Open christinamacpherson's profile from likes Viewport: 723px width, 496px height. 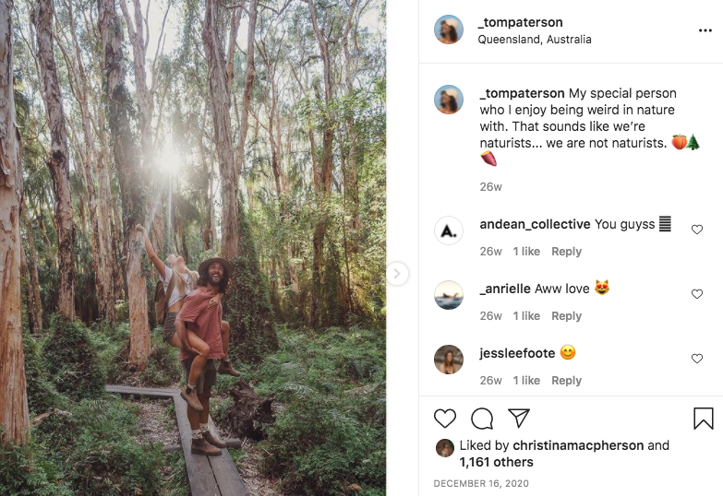point(578,445)
